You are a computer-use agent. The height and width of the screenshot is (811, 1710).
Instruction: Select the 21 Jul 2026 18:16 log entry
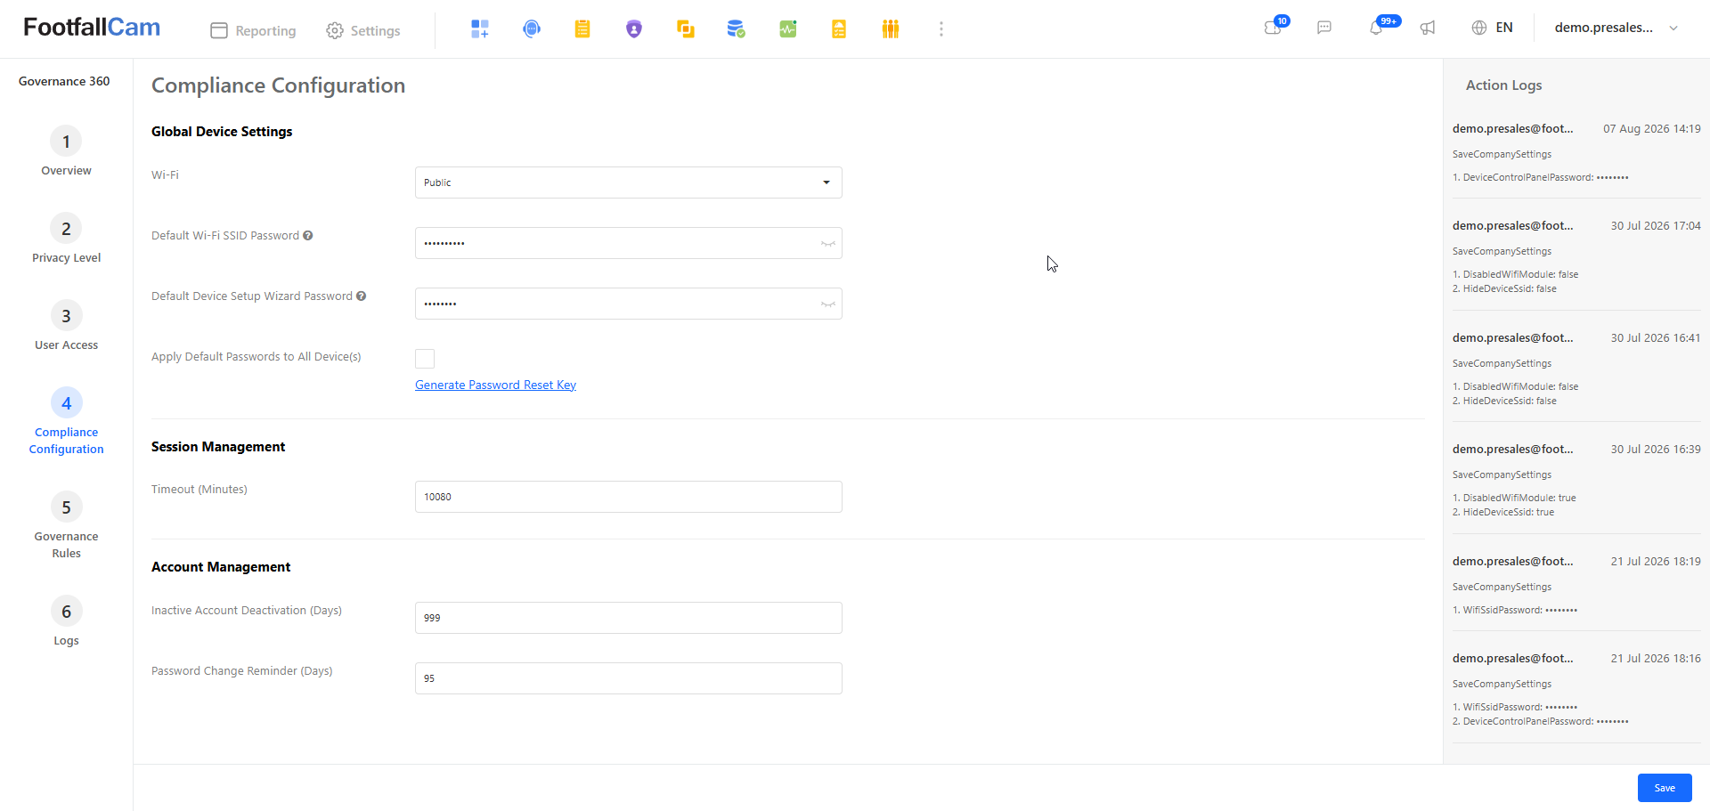(x=1576, y=689)
